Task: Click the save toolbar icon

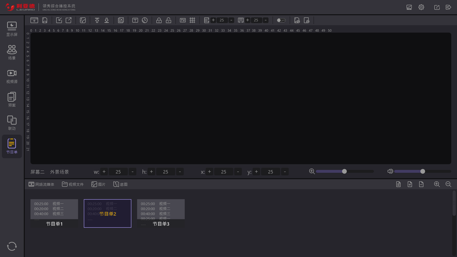Action: pyautogui.click(x=45, y=20)
